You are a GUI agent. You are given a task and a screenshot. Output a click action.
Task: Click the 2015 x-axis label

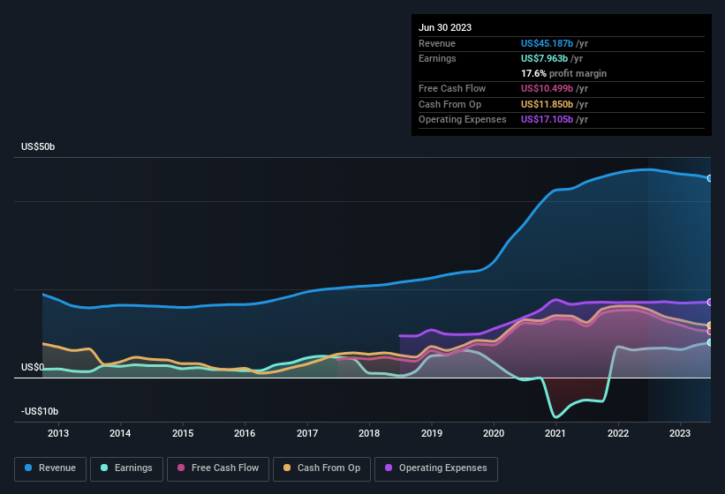(x=183, y=433)
